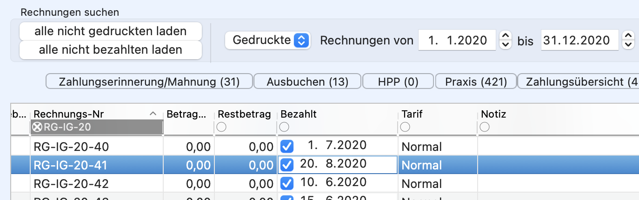Open the Praxis (421) tab
This screenshot has width=639, height=200.
(476, 82)
